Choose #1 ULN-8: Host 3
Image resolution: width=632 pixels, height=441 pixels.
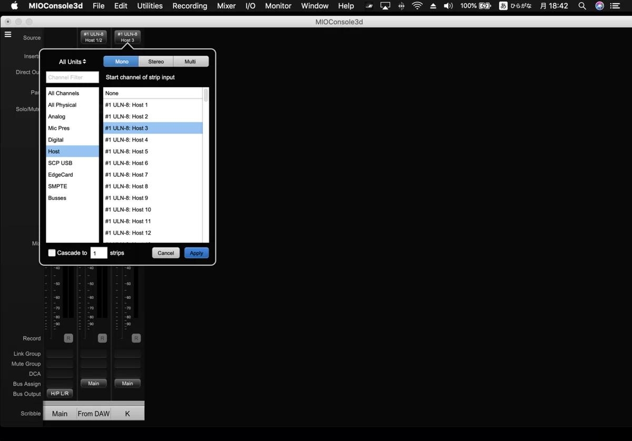(x=153, y=128)
